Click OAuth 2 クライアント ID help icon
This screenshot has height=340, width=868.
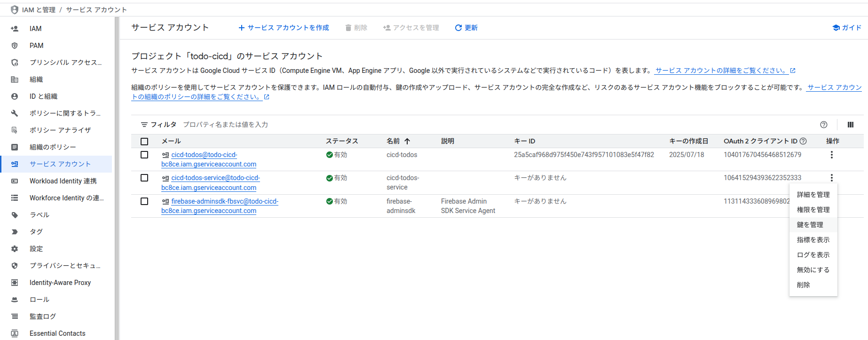tap(803, 141)
